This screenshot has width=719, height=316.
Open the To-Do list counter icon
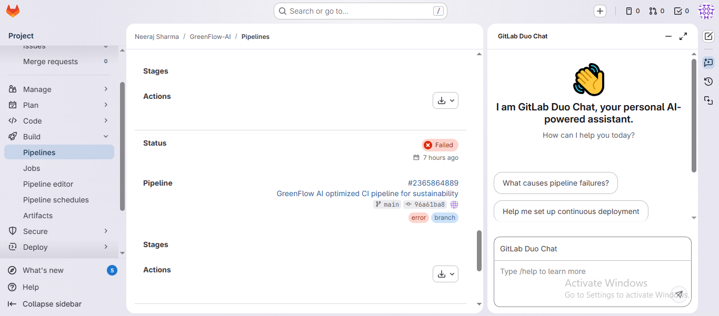coord(682,11)
